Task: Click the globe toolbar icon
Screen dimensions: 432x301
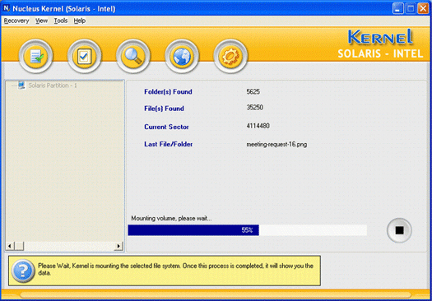Action: pyautogui.click(x=182, y=57)
